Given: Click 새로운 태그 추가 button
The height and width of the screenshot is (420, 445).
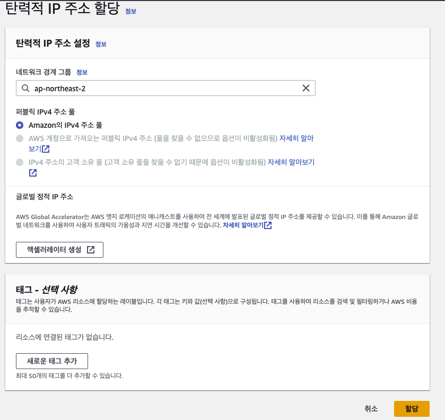Looking at the screenshot, I should 52,361.
